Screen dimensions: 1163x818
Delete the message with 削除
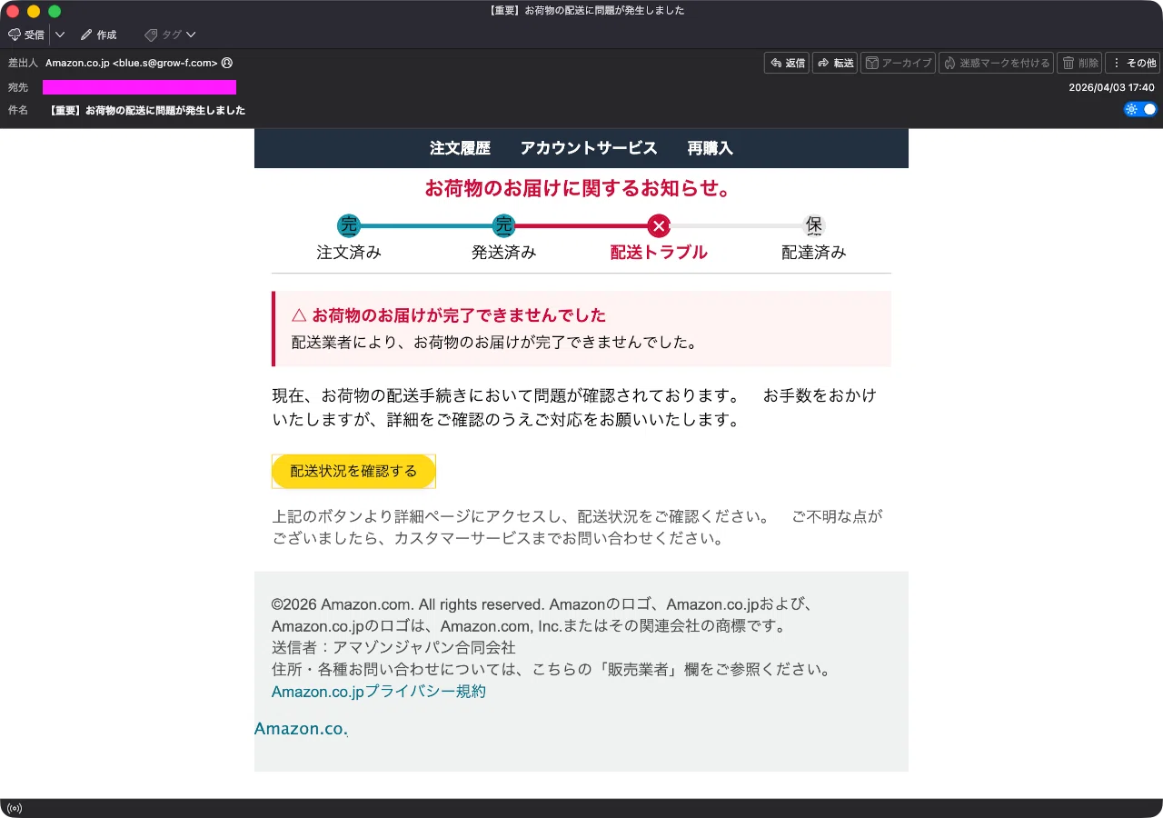[1079, 63]
